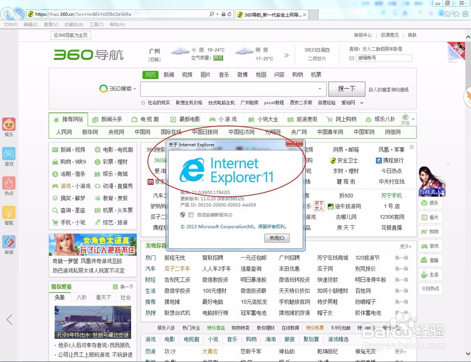Viewport: 471px width, 362px height.
Task: Expand the site category tabs more arrow
Action: point(414,119)
